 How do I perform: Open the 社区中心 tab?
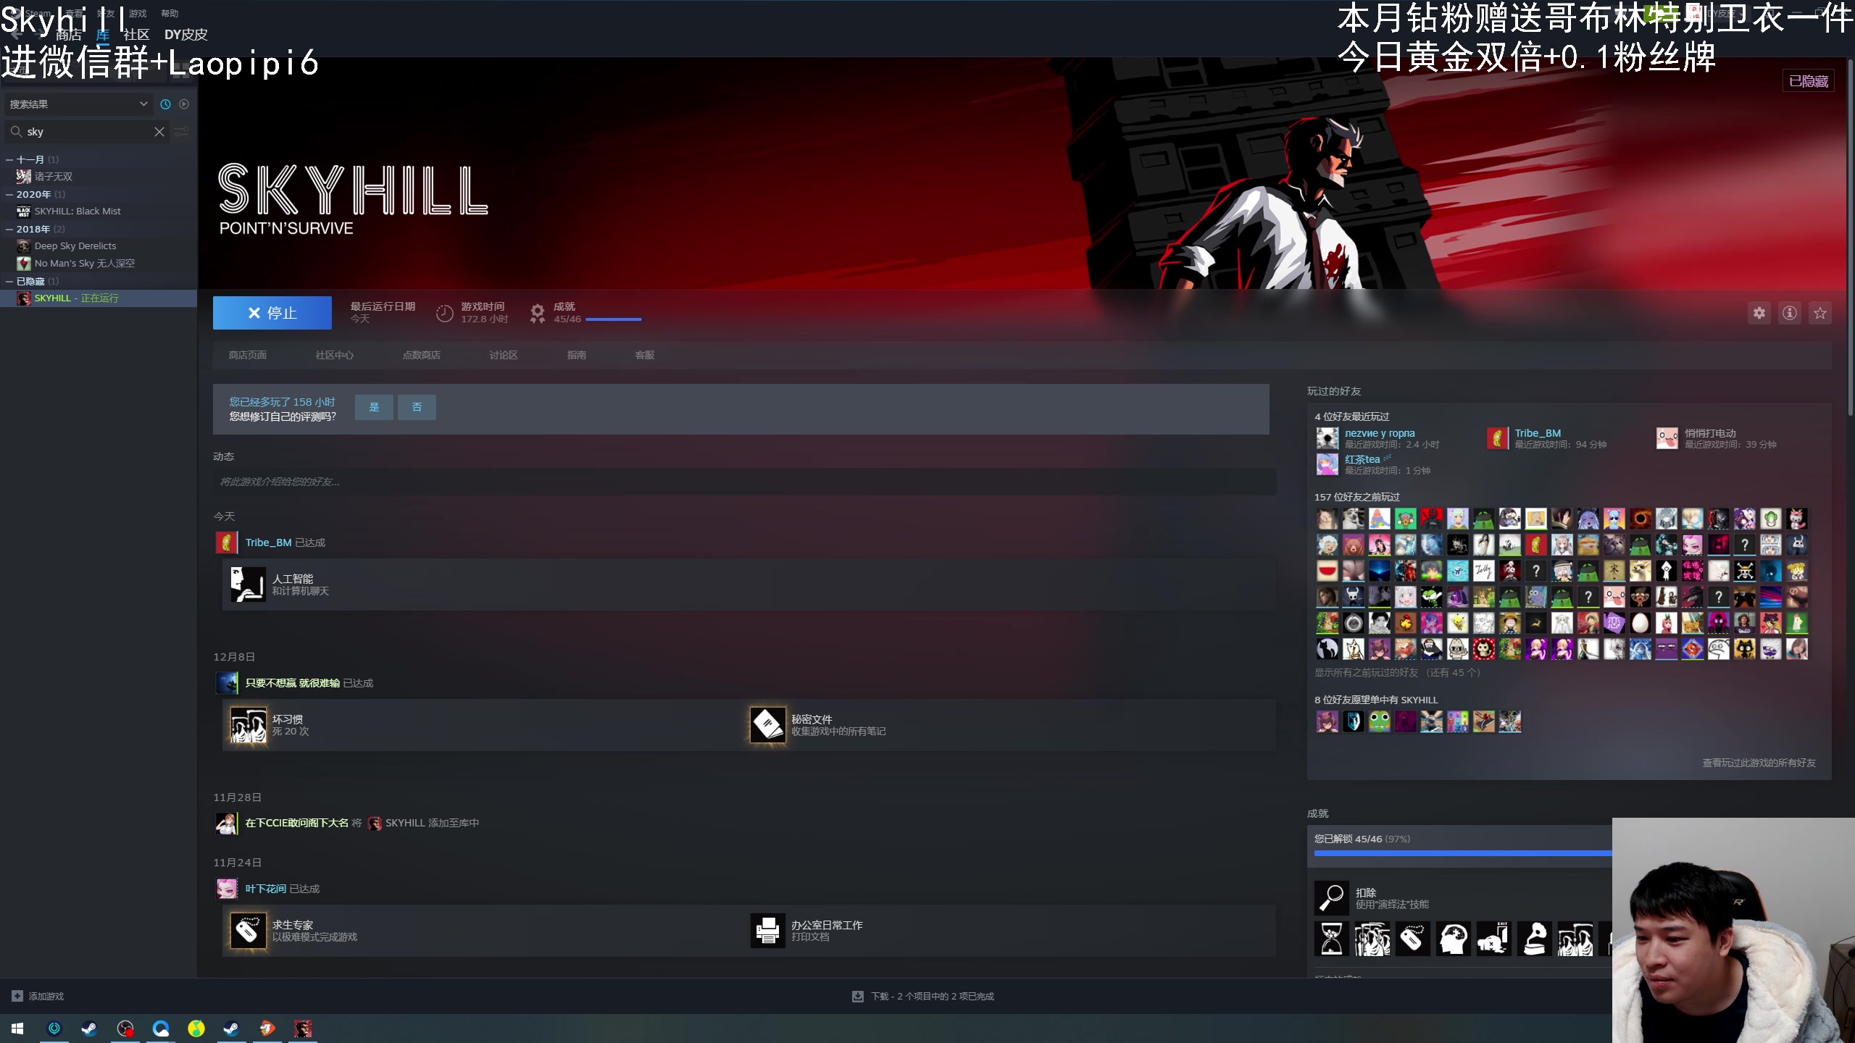335,355
